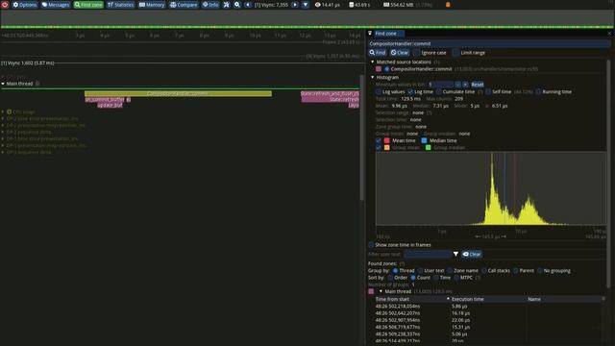The width and height of the screenshot is (615, 346).
Task: Toggle Mean time and Median time checkbox
Action: coord(379,140)
